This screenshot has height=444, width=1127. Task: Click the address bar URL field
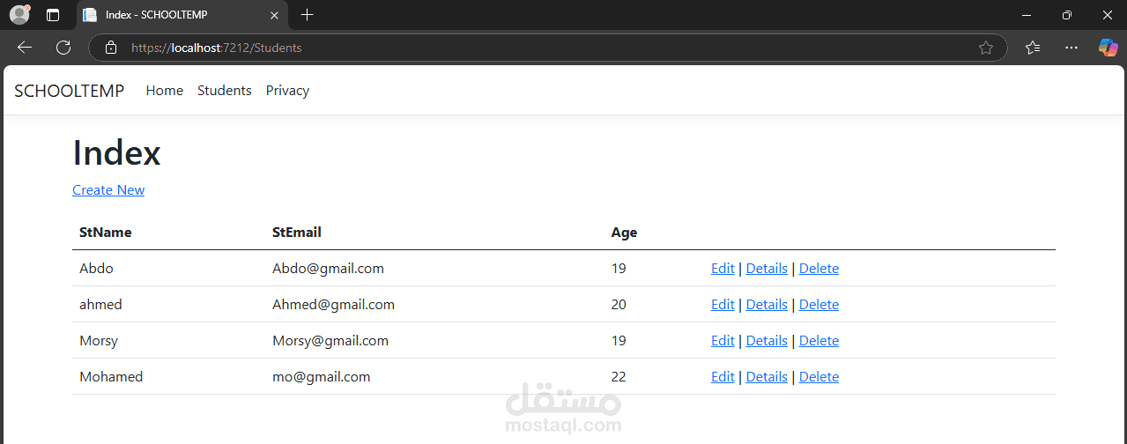click(529, 48)
